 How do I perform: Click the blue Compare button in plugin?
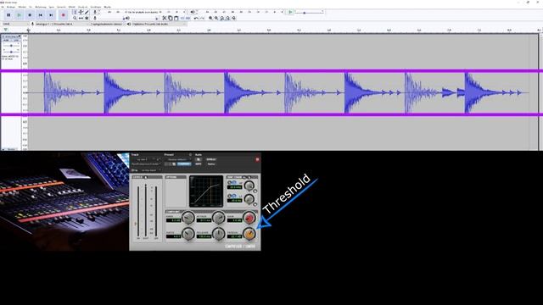[x=184, y=164]
